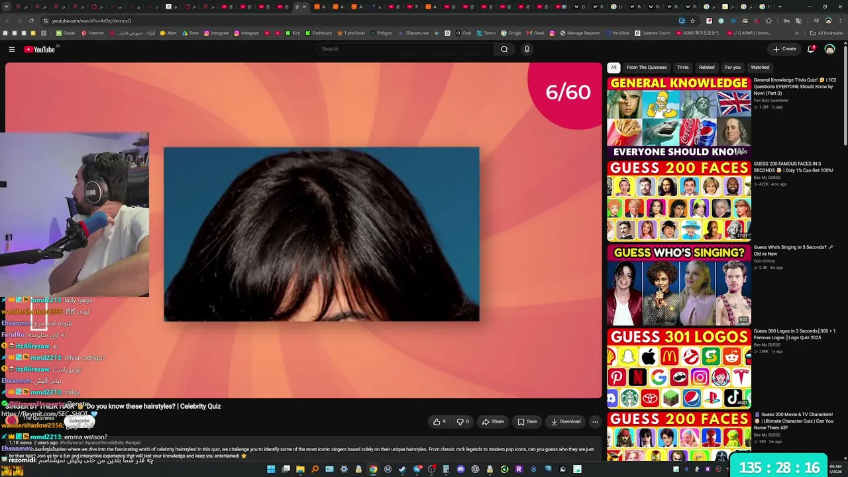The image size is (848, 477).
Task: Open the General Knowledge video thumbnail
Action: click(x=679, y=117)
